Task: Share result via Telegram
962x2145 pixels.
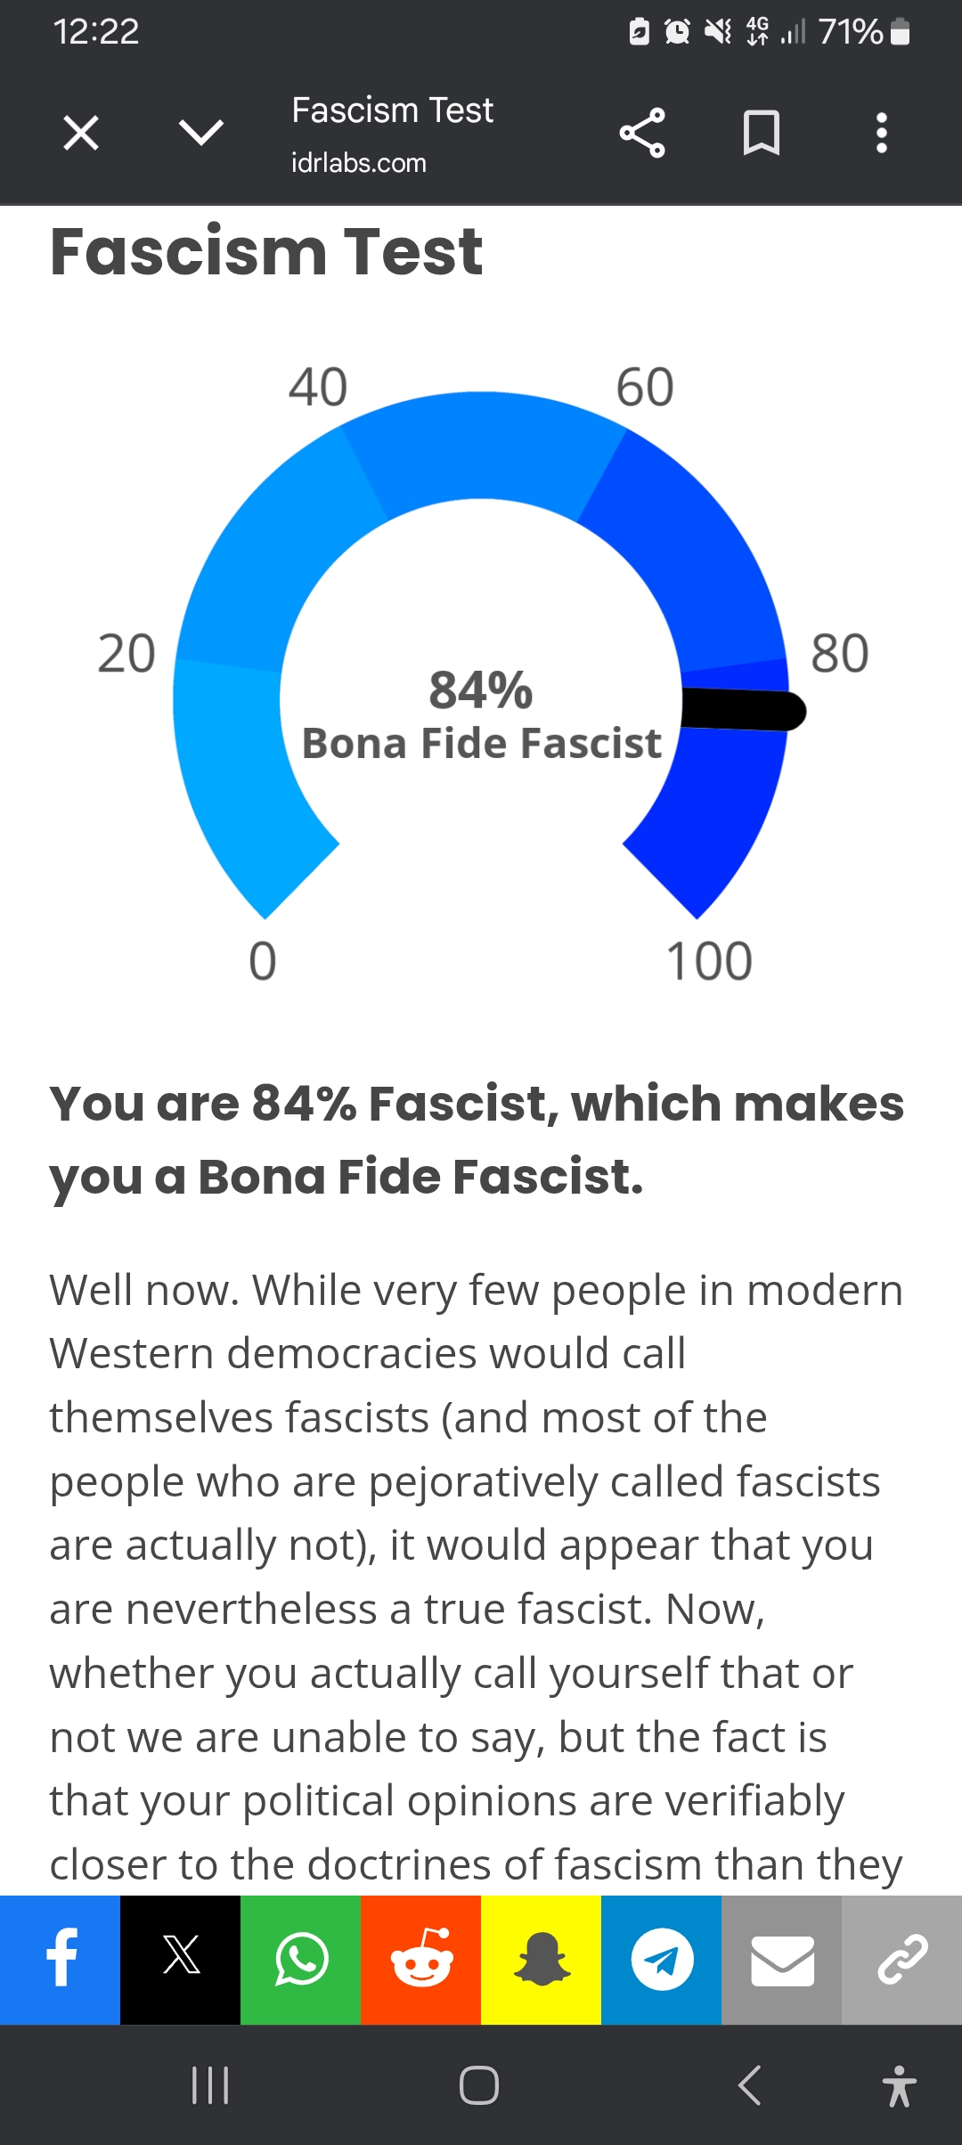Action: coord(661,1960)
